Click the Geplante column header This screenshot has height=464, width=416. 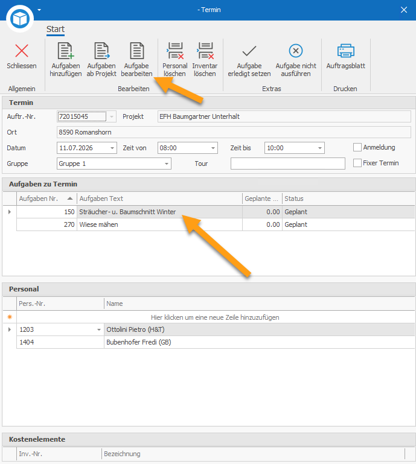pyautogui.click(x=262, y=199)
